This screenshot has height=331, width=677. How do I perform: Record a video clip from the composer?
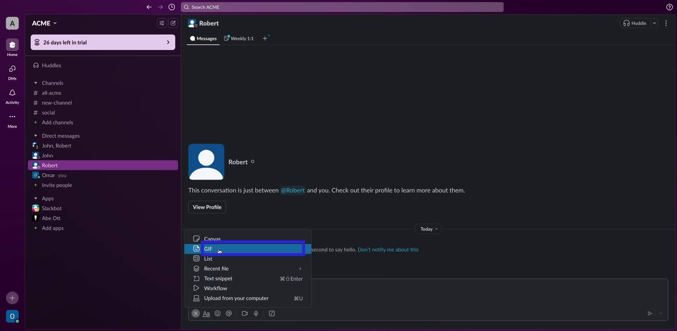pos(245,313)
